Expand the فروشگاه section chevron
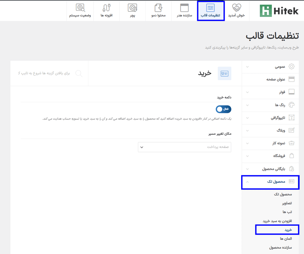Viewport: 304px width, 254px height. (x=247, y=156)
